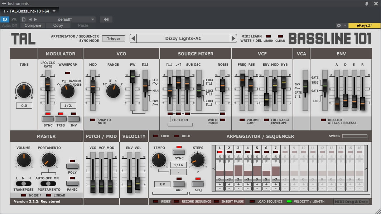Toggle slide S on sequencer step 7

tap(276, 156)
